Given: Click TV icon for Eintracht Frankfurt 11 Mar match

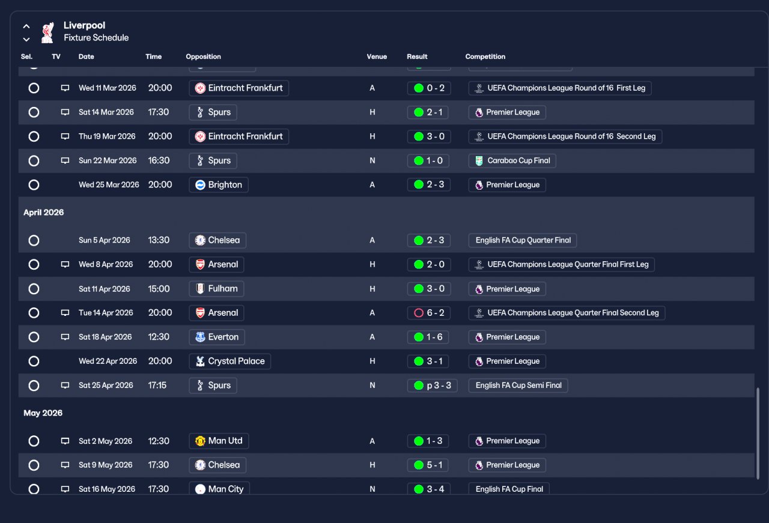Looking at the screenshot, I should coord(65,88).
